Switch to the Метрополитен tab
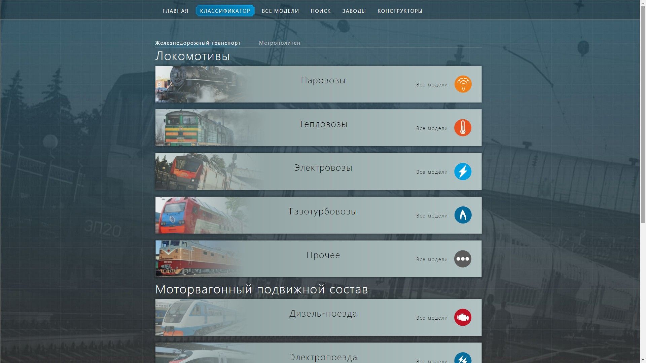The width and height of the screenshot is (646, 363). (x=280, y=43)
